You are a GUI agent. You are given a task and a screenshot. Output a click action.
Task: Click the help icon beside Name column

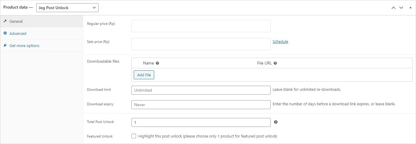(157, 63)
